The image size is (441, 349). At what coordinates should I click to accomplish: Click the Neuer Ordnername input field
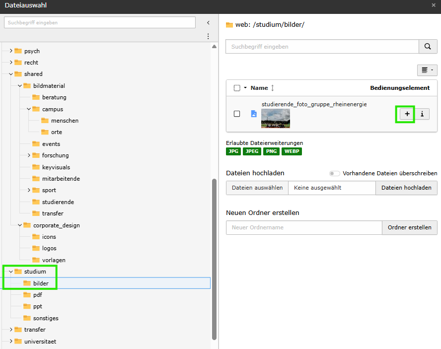coord(303,227)
